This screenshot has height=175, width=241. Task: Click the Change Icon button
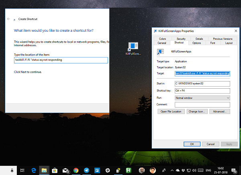(x=197, y=111)
